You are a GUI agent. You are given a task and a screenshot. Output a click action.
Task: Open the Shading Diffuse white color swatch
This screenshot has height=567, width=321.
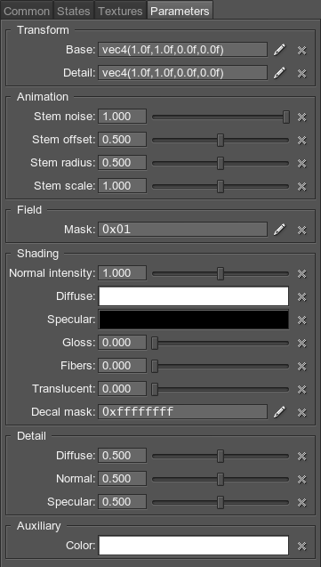tap(194, 296)
